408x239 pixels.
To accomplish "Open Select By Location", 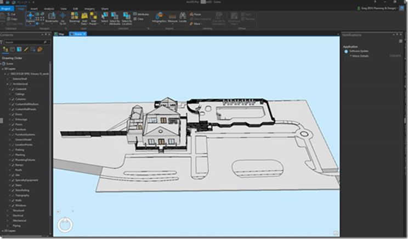I will (127, 18).
